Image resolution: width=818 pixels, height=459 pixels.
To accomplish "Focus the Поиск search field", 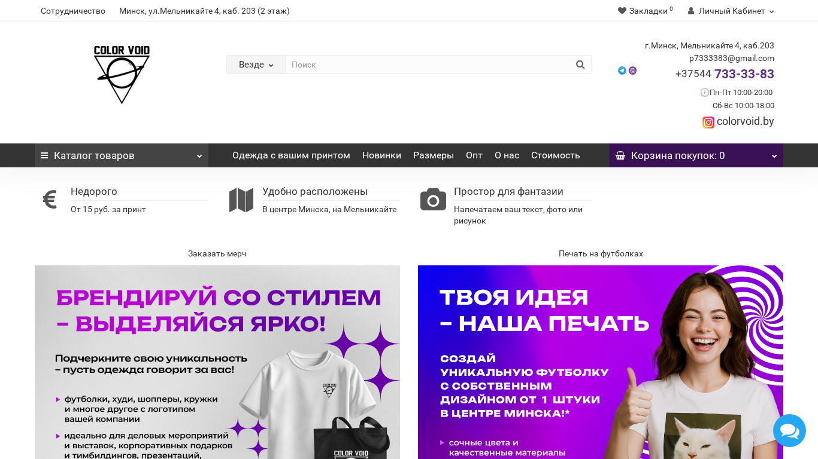I will pyautogui.click(x=428, y=65).
